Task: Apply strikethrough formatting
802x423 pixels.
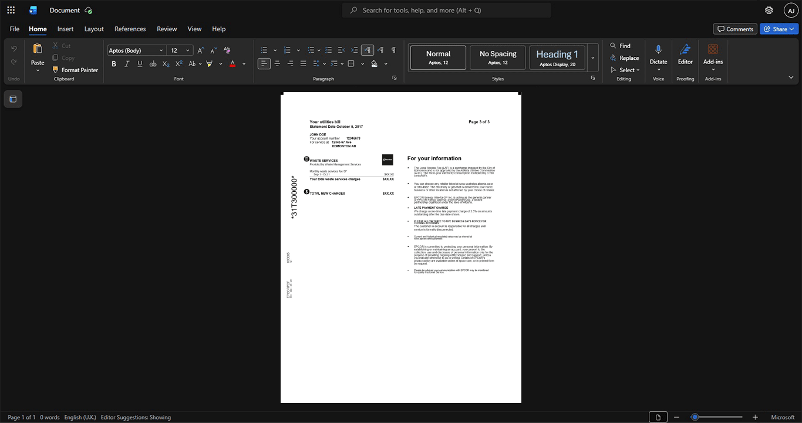Action: pyautogui.click(x=153, y=63)
